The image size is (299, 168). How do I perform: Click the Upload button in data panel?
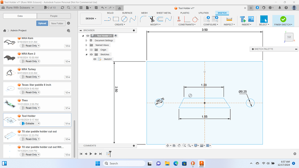tap(42, 23)
